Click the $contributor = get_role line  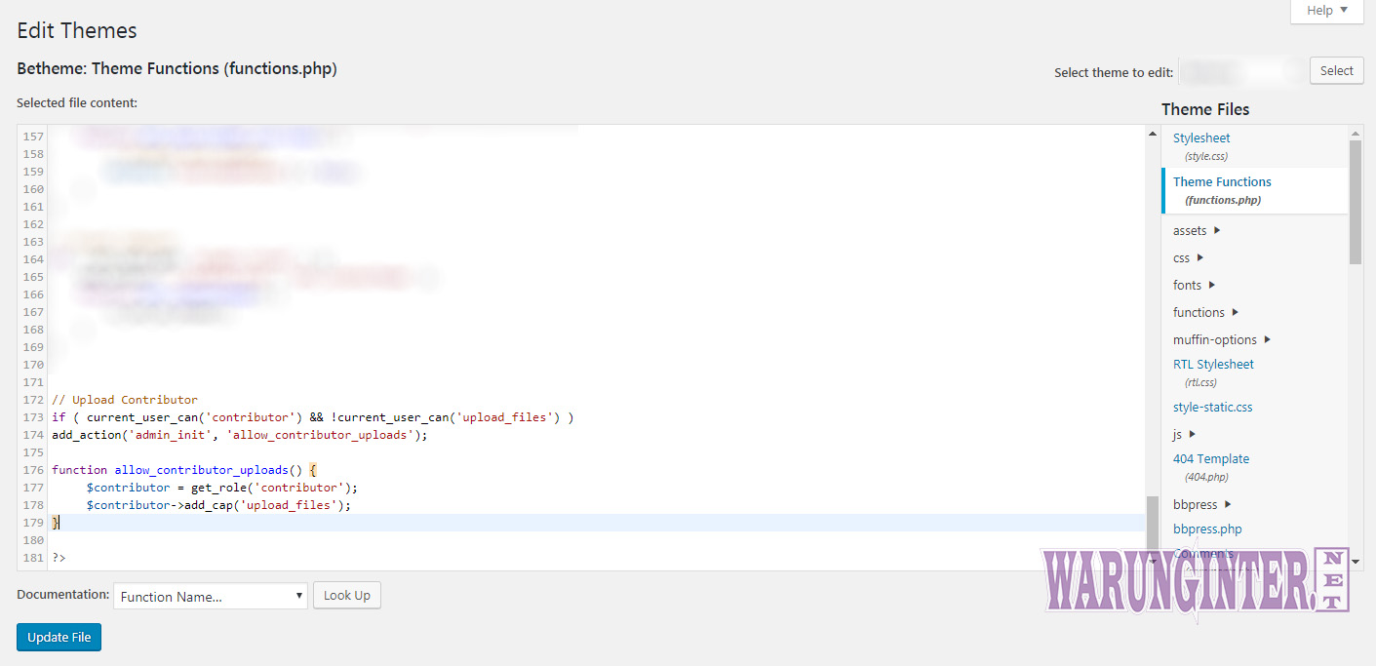pos(222,488)
